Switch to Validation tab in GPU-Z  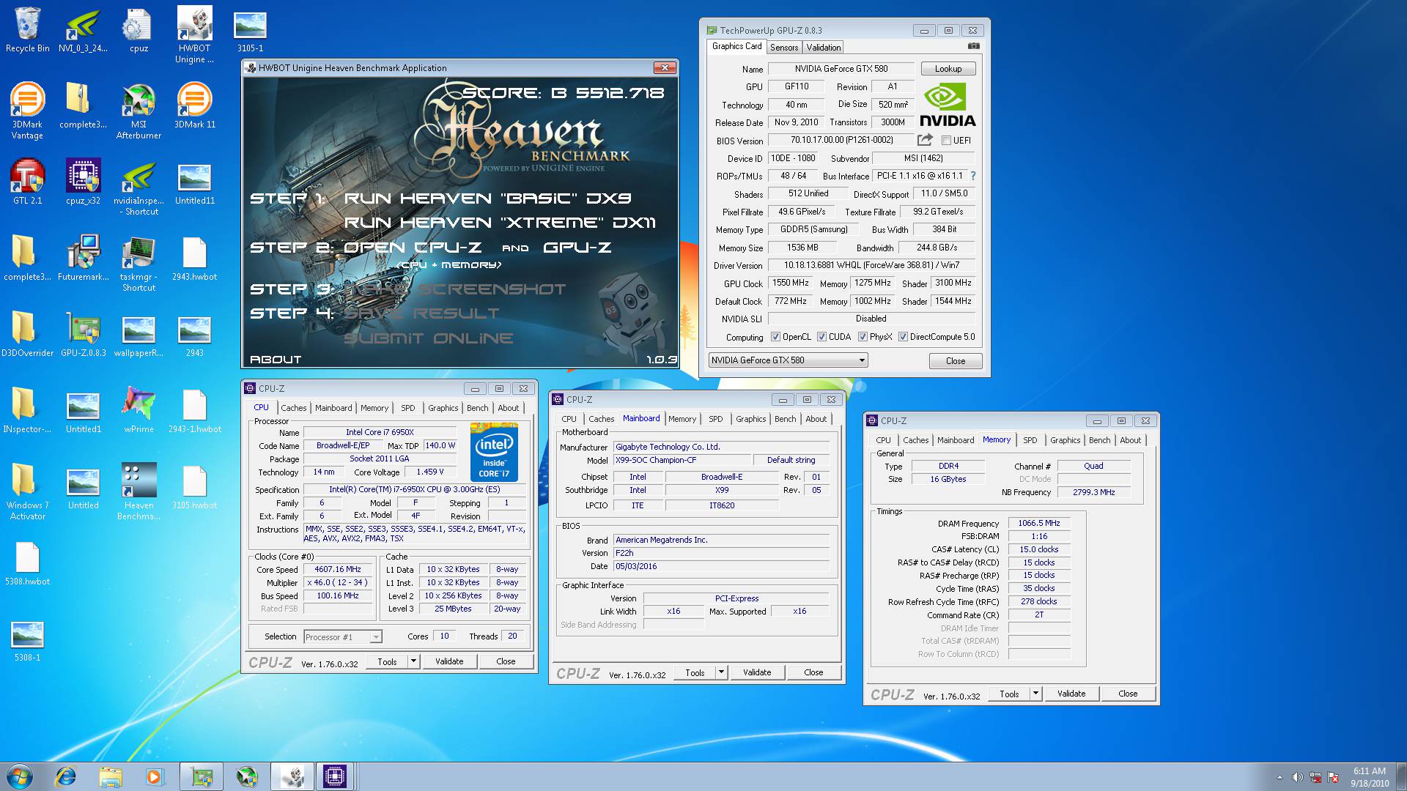pyautogui.click(x=824, y=48)
